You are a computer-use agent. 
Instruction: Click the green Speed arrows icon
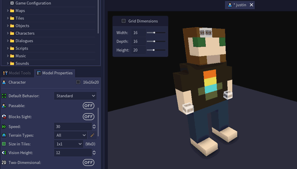[x=4, y=126]
